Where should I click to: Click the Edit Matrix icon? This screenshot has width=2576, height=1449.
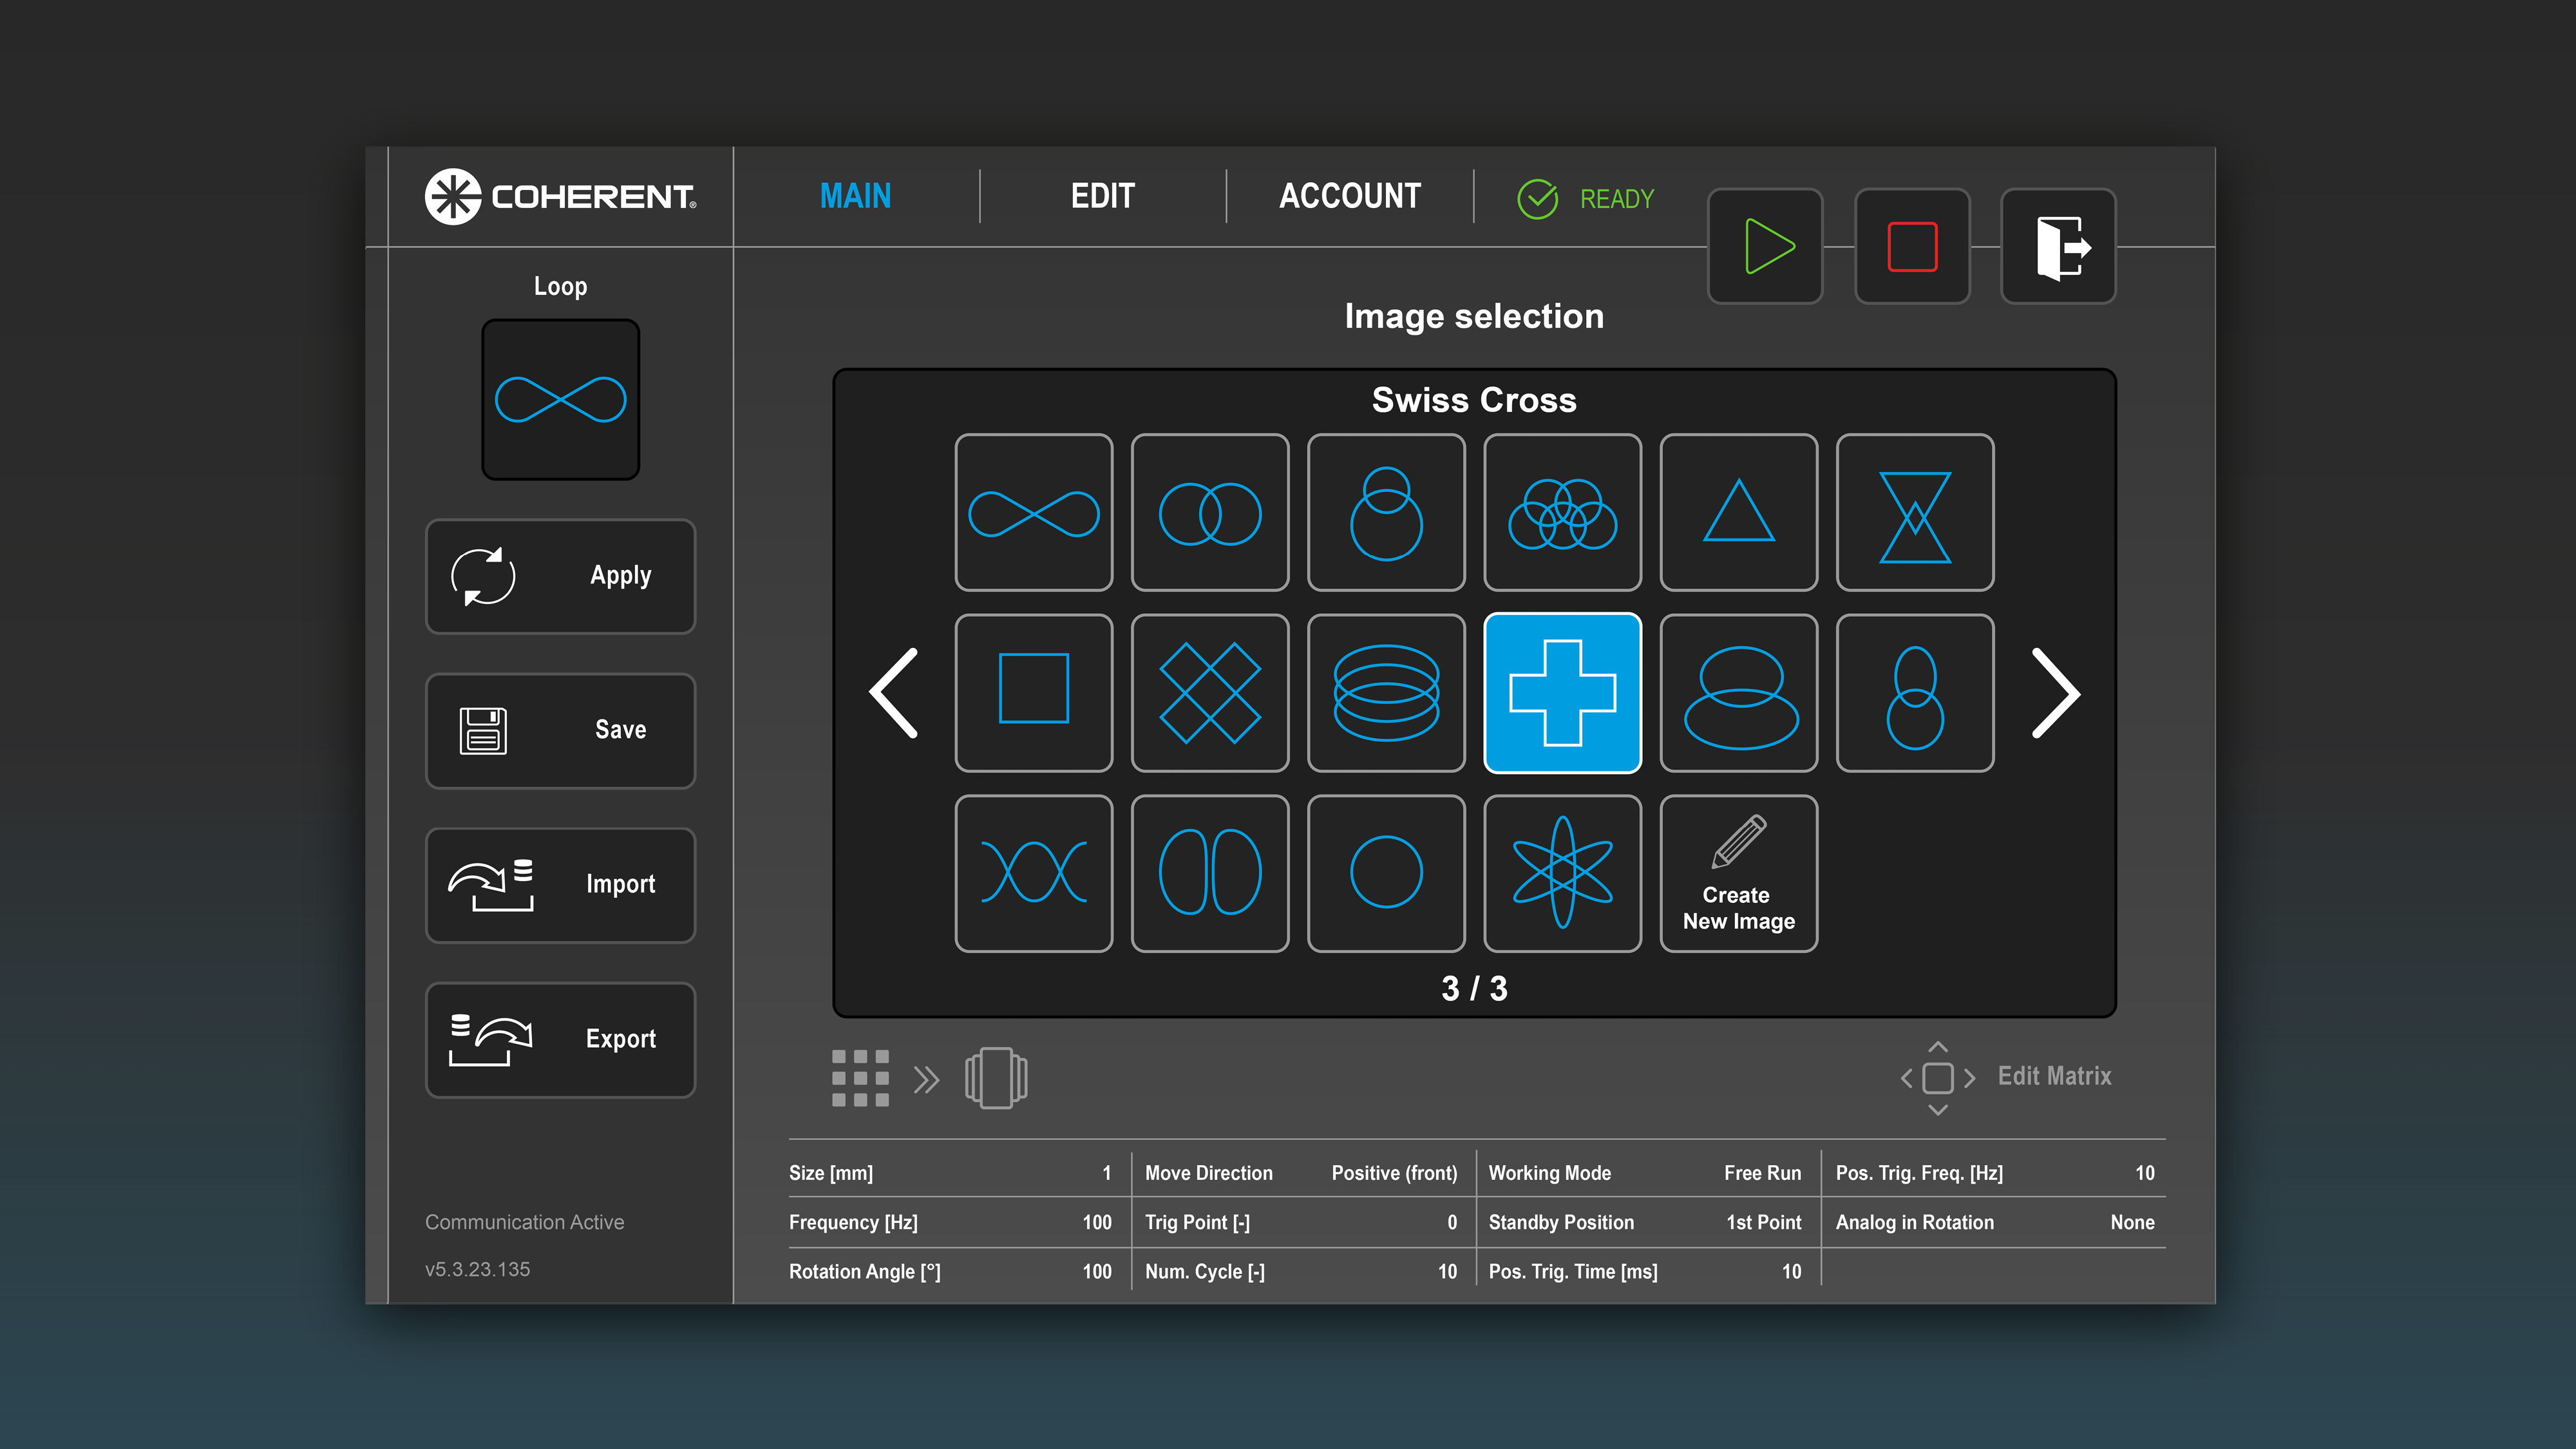pos(1938,1077)
